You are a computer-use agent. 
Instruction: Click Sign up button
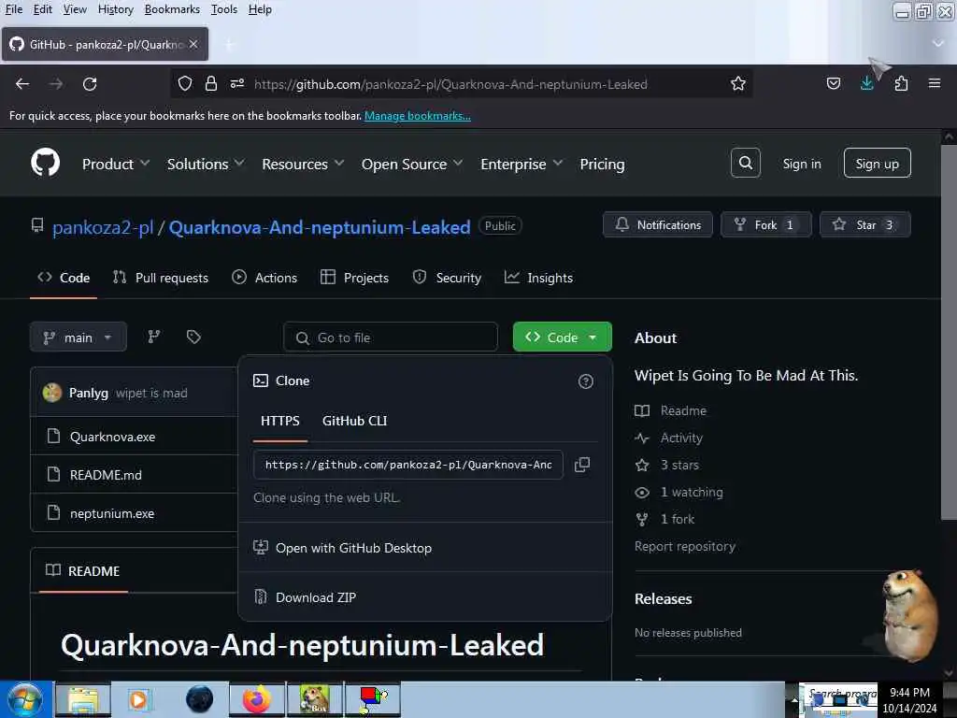(x=877, y=163)
